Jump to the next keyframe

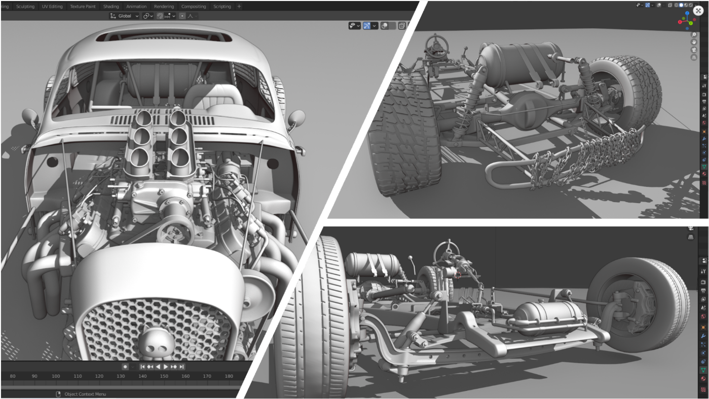tap(174, 367)
